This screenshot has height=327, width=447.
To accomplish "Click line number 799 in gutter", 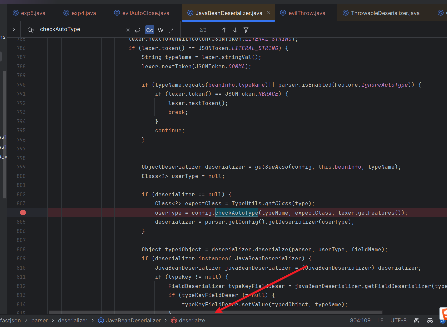I will [21, 167].
